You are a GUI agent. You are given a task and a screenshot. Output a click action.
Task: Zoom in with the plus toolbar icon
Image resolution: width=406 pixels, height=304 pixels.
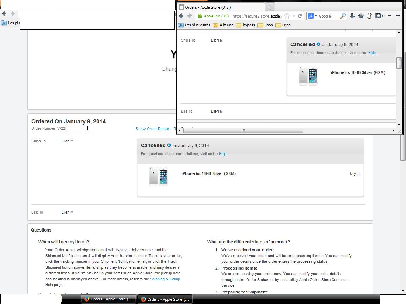[x=398, y=16]
